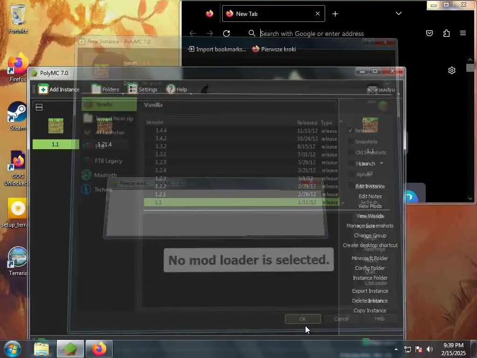This screenshot has width=477, height=358.
Task: Open the Windows Start menu
Action: click(13, 349)
